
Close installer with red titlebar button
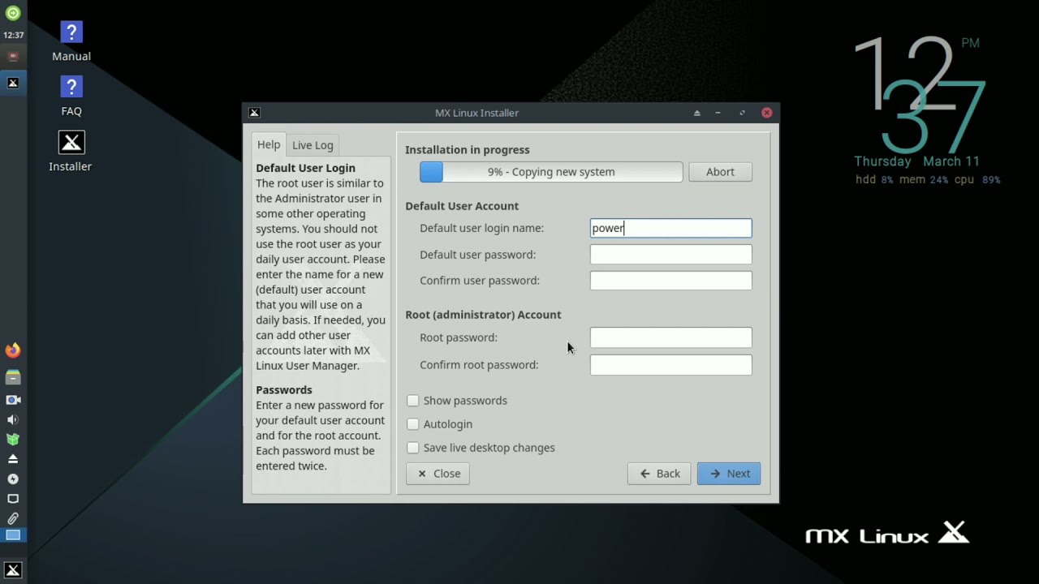pos(766,113)
